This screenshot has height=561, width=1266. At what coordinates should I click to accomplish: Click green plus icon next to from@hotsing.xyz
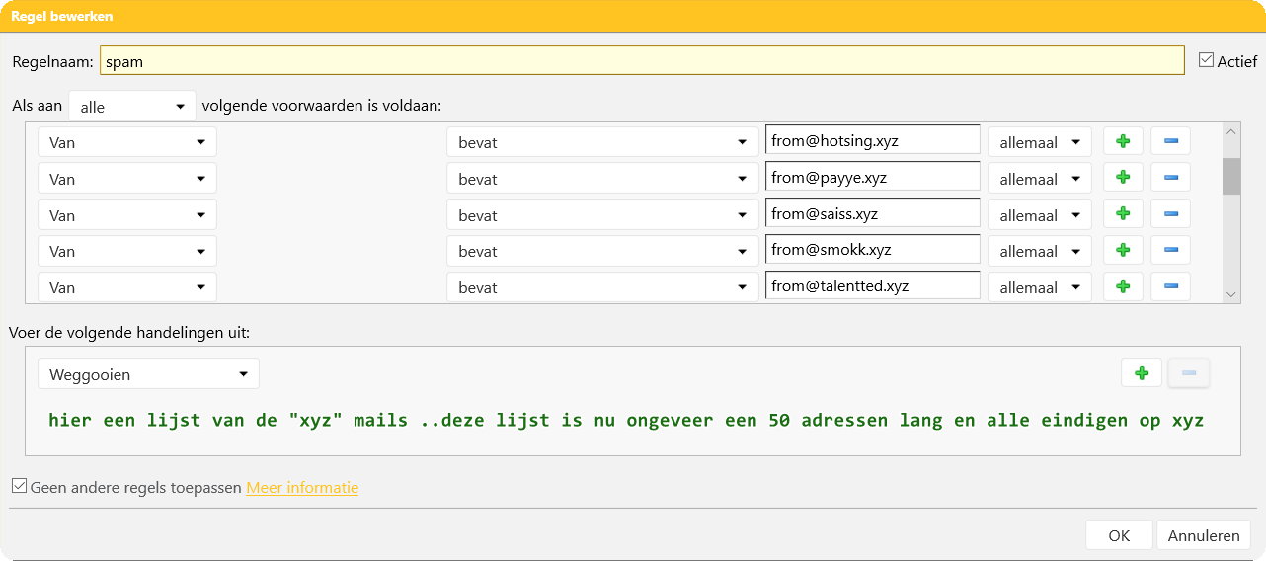click(x=1123, y=142)
